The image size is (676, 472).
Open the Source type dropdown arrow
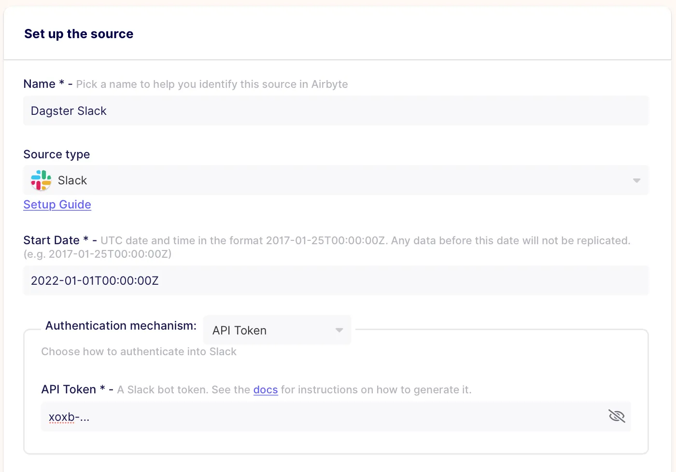click(636, 180)
